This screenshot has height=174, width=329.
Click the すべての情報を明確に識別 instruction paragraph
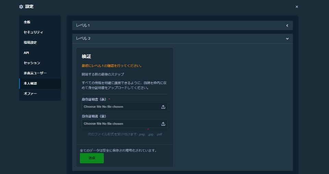click(x=124, y=85)
